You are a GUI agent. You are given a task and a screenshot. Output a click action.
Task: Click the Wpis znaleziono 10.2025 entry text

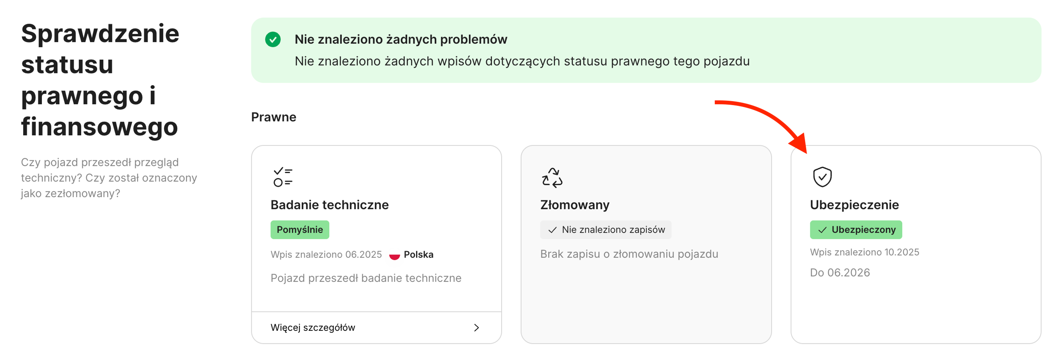[865, 252]
